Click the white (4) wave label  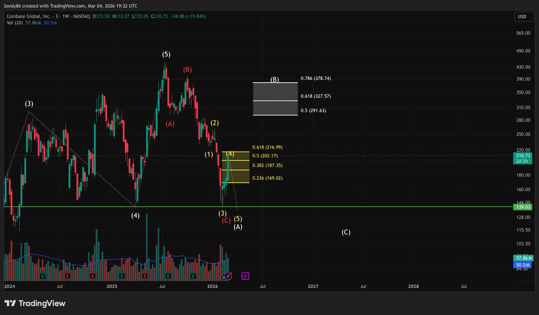coord(135,215)
